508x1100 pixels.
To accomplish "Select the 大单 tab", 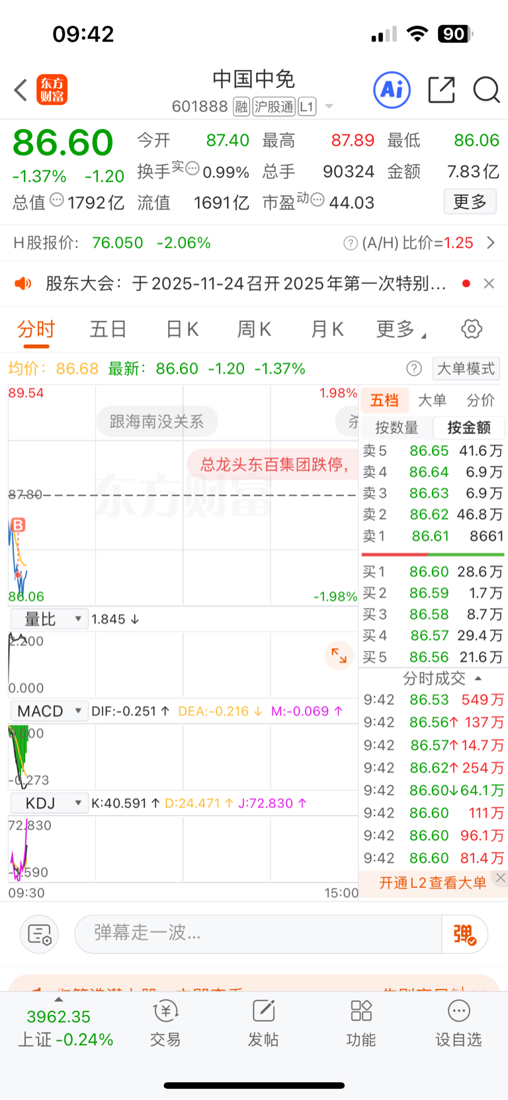I will pos(433,400).
